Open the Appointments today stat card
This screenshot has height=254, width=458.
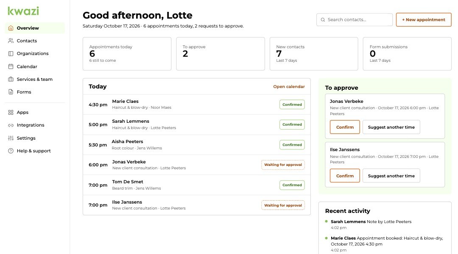click(x=127, y=54)
